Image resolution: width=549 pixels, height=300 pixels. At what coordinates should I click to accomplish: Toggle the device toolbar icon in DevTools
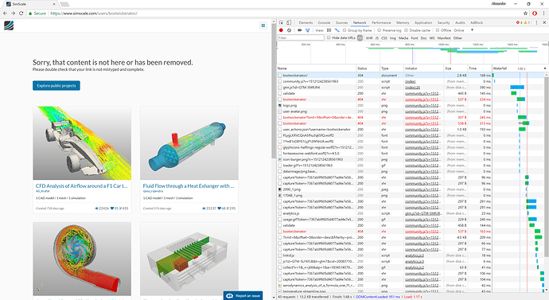289,22
